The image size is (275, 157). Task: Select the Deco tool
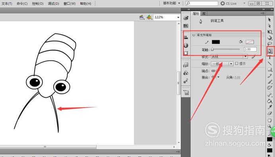click(269, 87)
